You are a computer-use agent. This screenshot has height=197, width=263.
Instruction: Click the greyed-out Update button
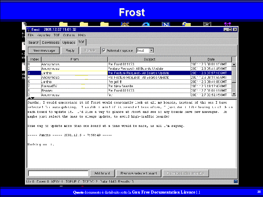click(x=90, y=50)
